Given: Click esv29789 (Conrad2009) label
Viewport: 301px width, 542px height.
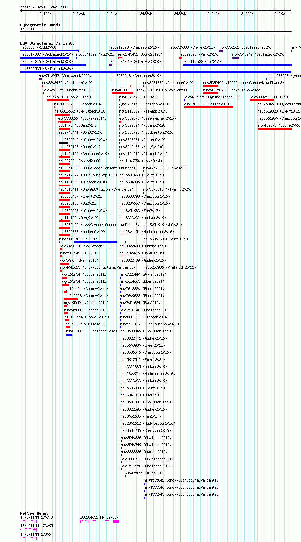Looking at the screenshot, I should coord(79,161).
